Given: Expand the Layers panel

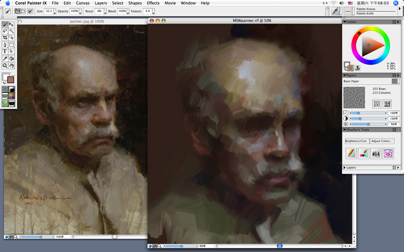Looking at the screenshot, I should click(345, 168).
